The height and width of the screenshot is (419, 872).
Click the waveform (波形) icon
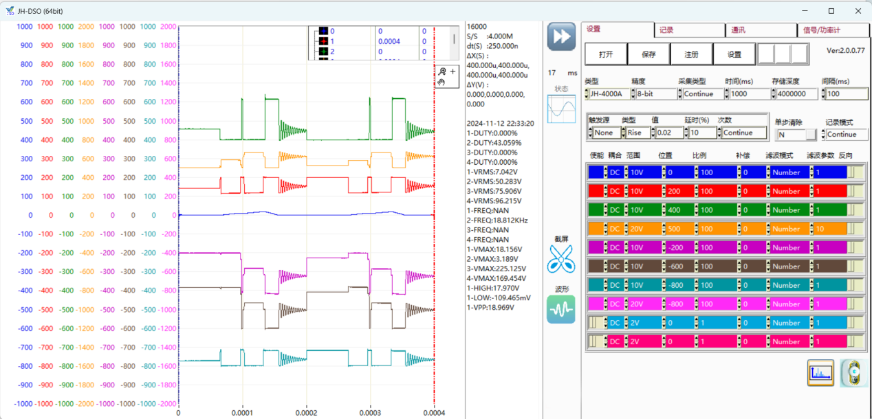560,310
